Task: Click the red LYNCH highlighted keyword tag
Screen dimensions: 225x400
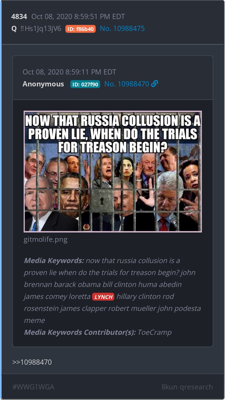Action: 103,297
